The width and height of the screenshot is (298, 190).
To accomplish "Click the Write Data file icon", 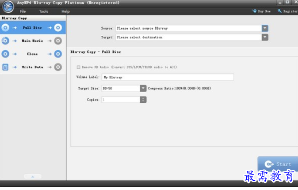I will pos(5,67).
